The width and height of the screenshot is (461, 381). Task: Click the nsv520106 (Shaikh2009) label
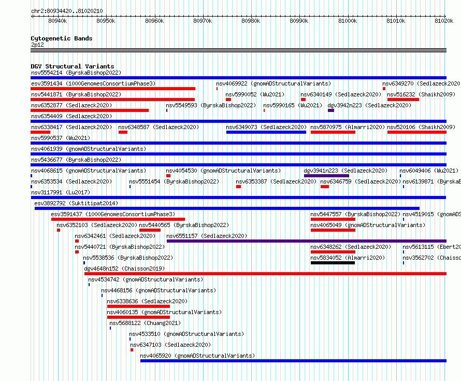[421, 127]
